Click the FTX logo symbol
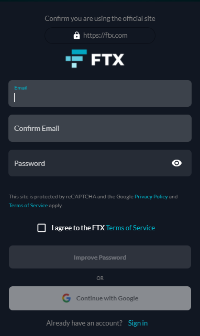Screen dimensions: 200x336 (x=76, y=59)
